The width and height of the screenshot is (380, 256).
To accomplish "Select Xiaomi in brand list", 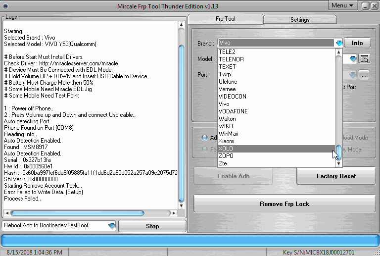I will [276, 141].
